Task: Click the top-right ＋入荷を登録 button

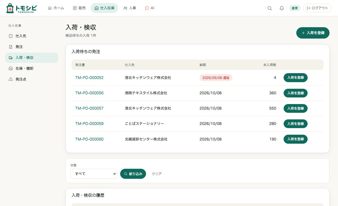Action: point(313,33)
